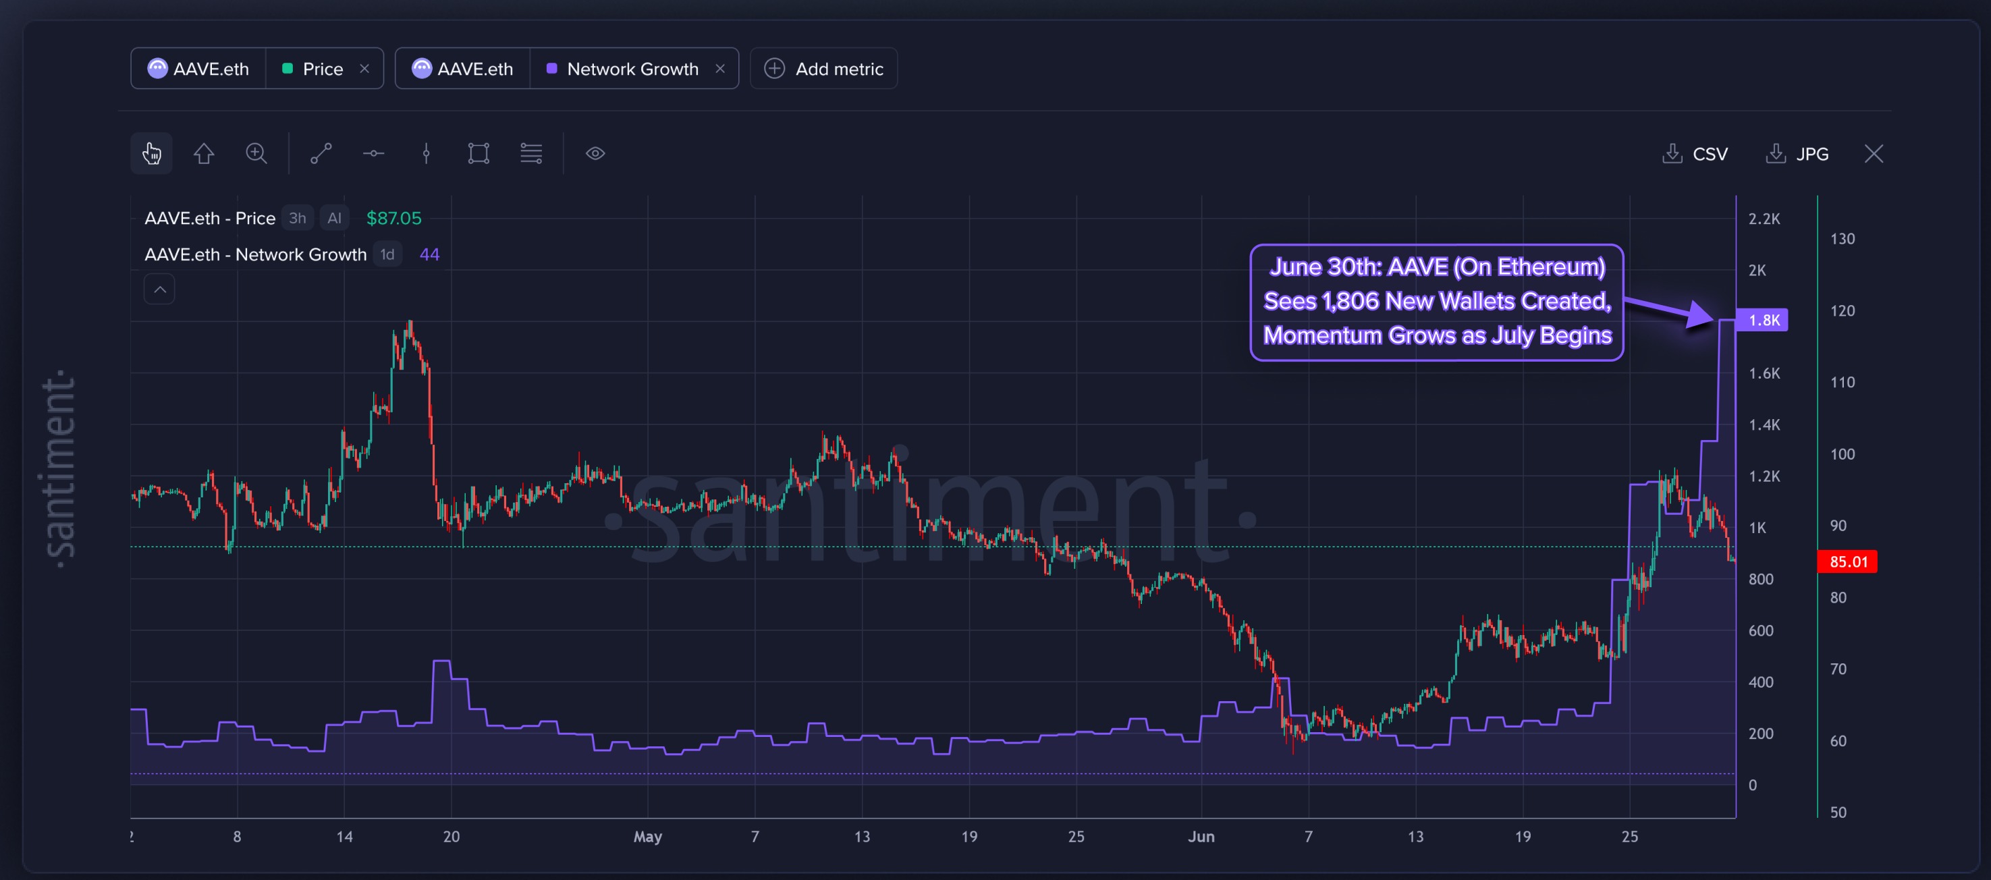Collapse the chart legend with chevron
Image resolution: width=1991 pixels, height=880 pixels.
tap(159, 290)
